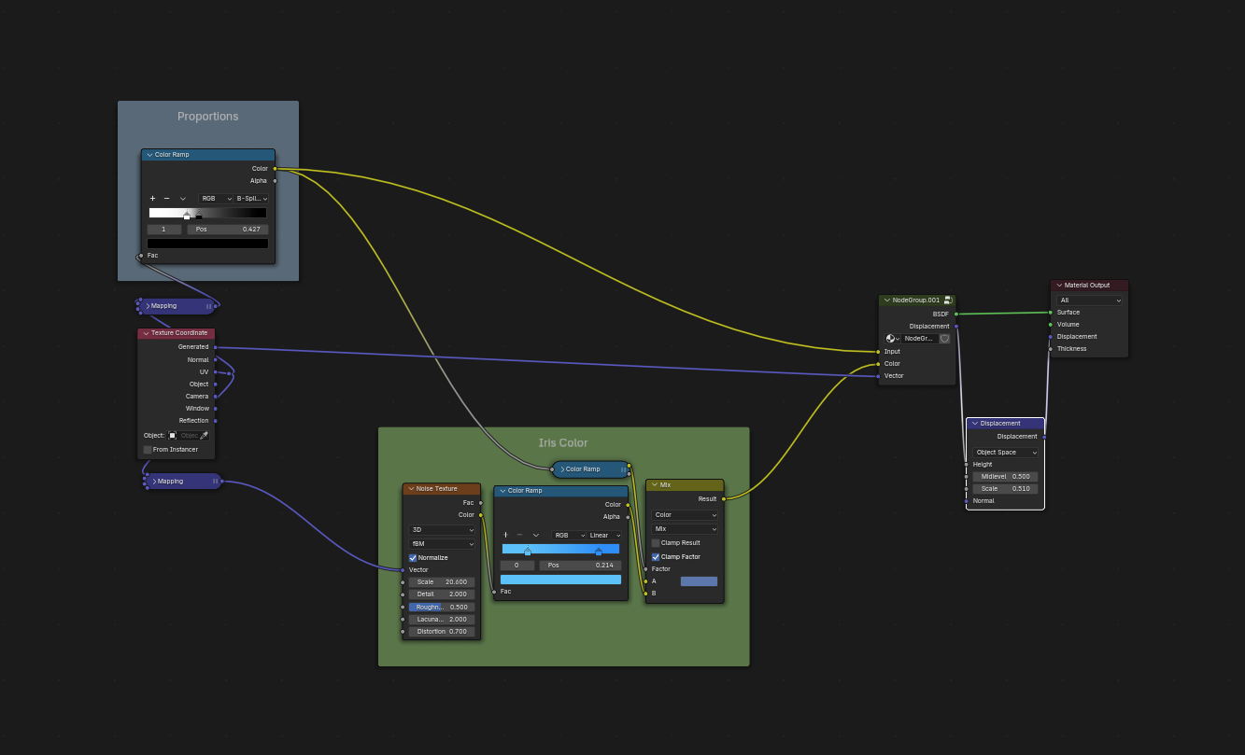Click the Pos value field in the Iris Color ramp
Screen dimensions: 1245x755
coord(582,564)
